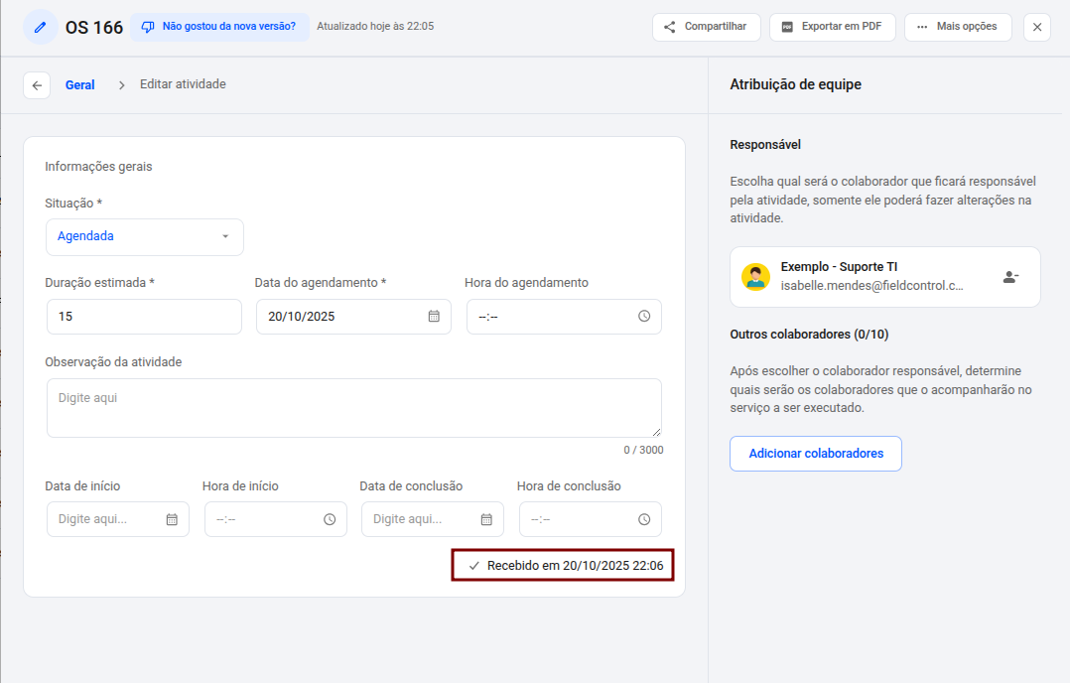Select the Atualizado hoje às 22:05 text
This screenshot has width=1070, height=683.
tap(375, 27)
